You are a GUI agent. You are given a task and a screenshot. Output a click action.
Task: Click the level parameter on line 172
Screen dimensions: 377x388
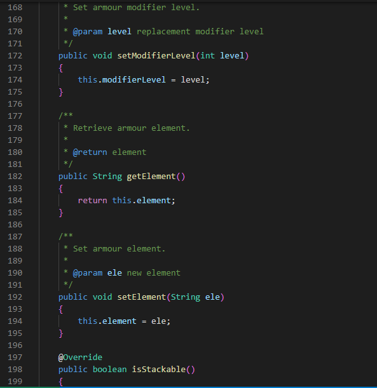point(232,56)
